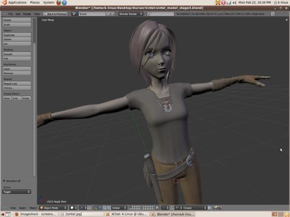Viewport: 290px width, 217px height.
Task: Click the scene browse icon in header
Action: tap(74, 14)
